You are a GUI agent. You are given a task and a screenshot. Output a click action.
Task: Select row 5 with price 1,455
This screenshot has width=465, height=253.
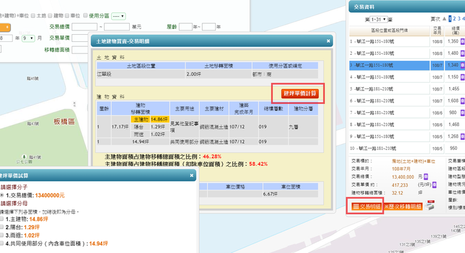407,89
